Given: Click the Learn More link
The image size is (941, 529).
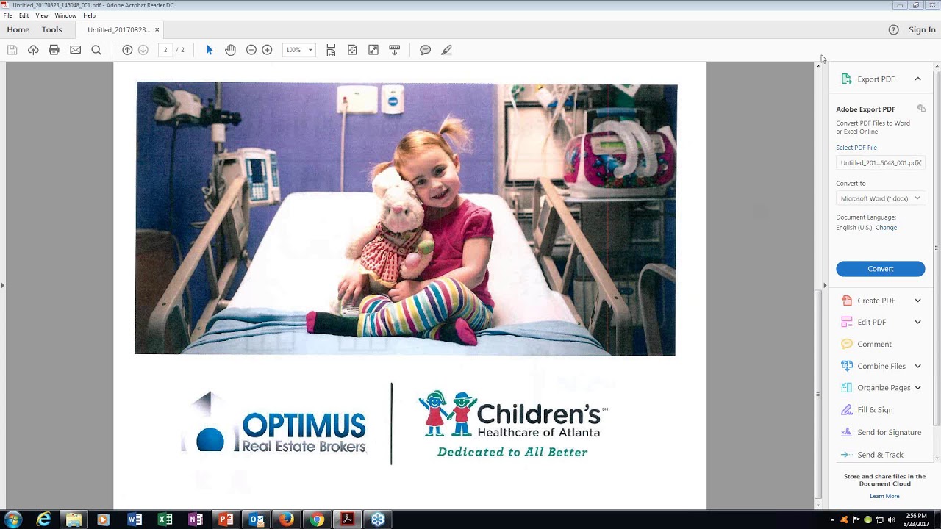Looking at the screenshot, I should tap(884, 497).
